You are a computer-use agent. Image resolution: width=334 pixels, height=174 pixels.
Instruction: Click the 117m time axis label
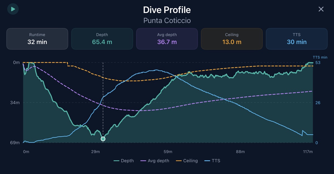[308, 152]
